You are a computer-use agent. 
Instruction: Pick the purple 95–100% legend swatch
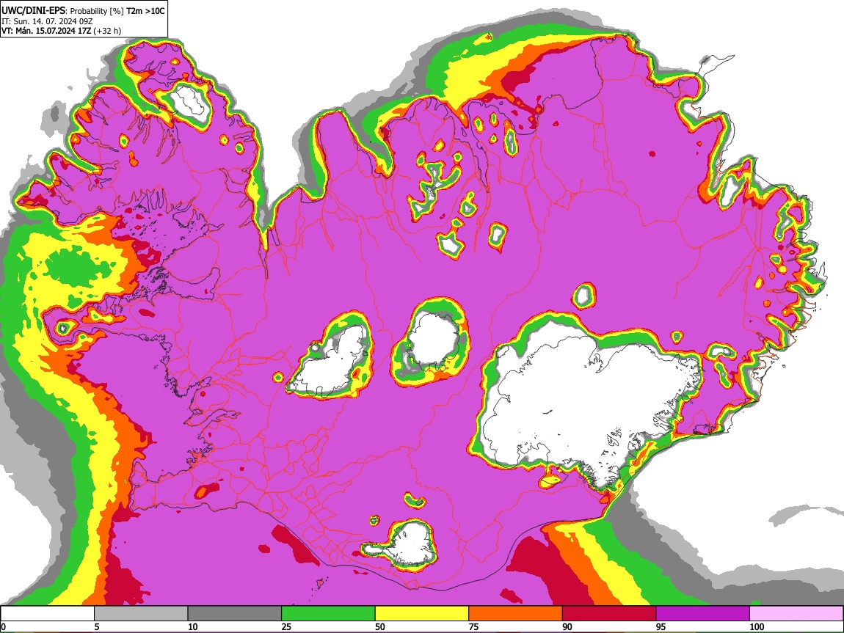703,613
